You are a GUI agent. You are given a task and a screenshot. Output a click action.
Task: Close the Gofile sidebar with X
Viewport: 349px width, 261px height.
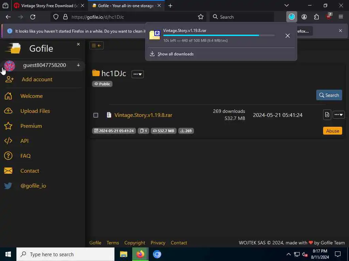(78, 44)
